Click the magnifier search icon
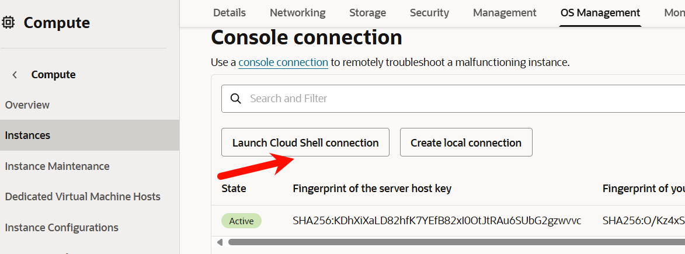The height and width of the screenshot is (254, 685). click(x=236, y=99)
